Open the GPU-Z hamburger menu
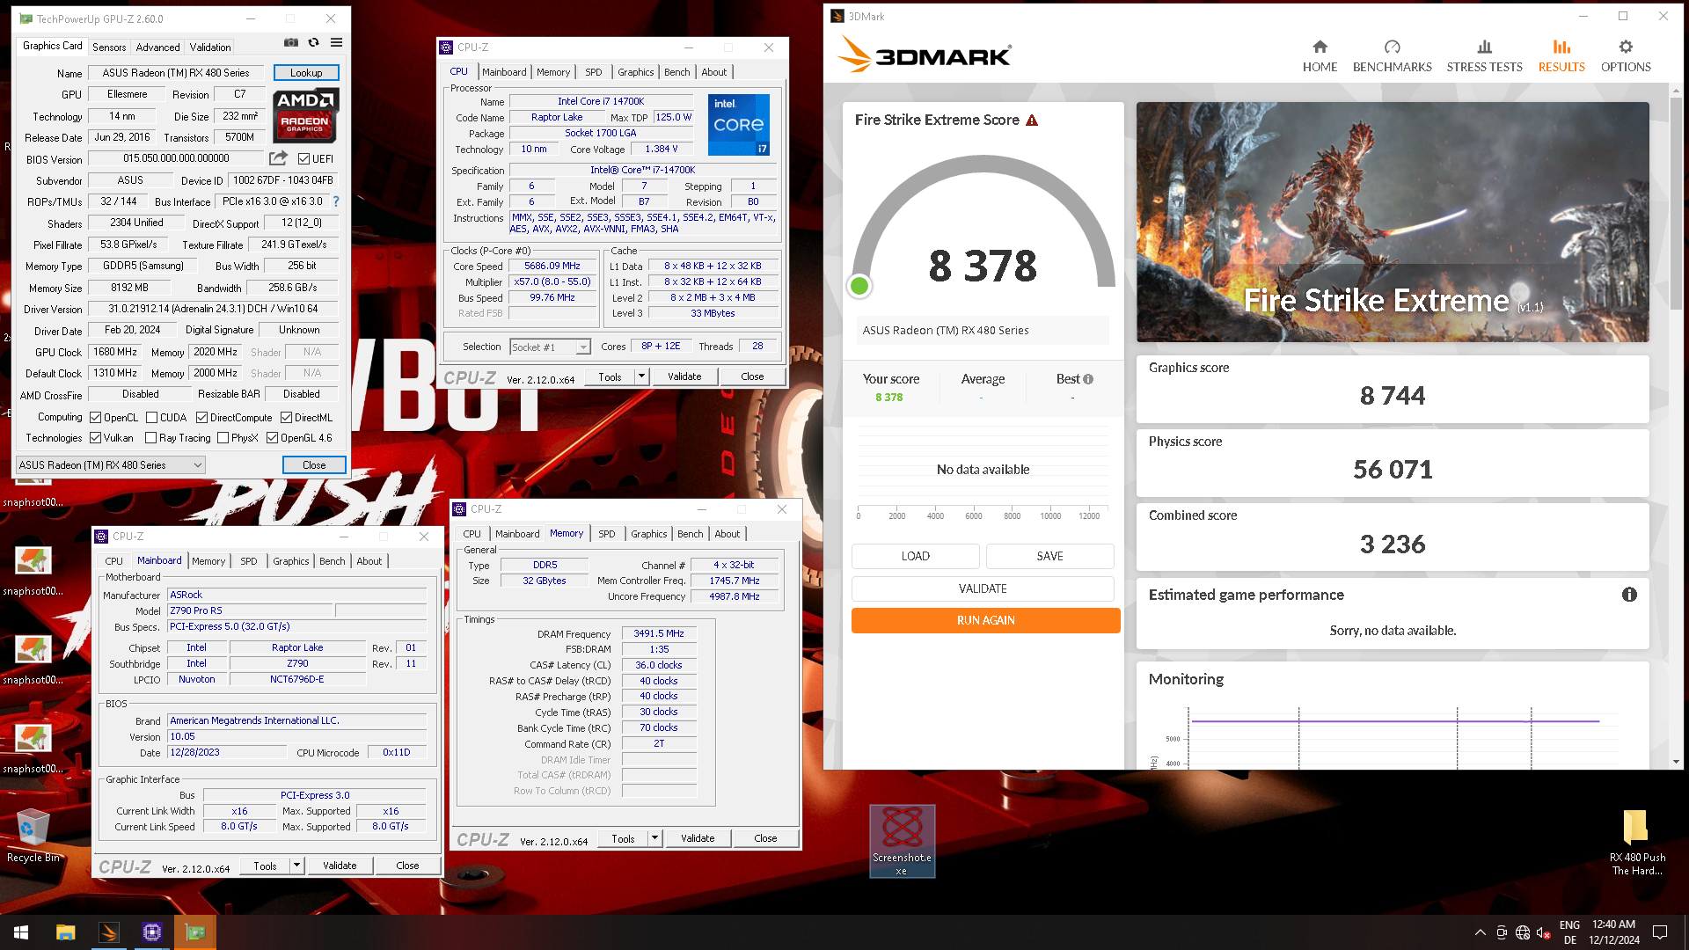 336,42
